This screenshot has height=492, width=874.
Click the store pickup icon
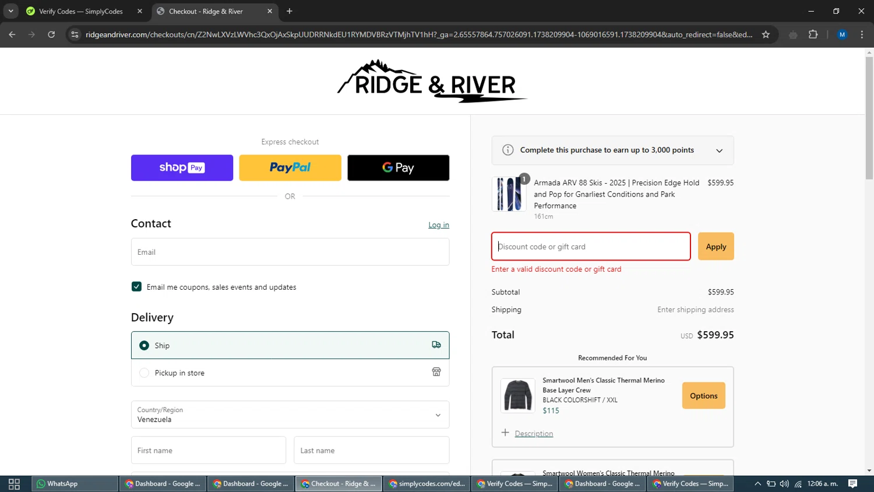pyautogui.click(x=436, y=372)
